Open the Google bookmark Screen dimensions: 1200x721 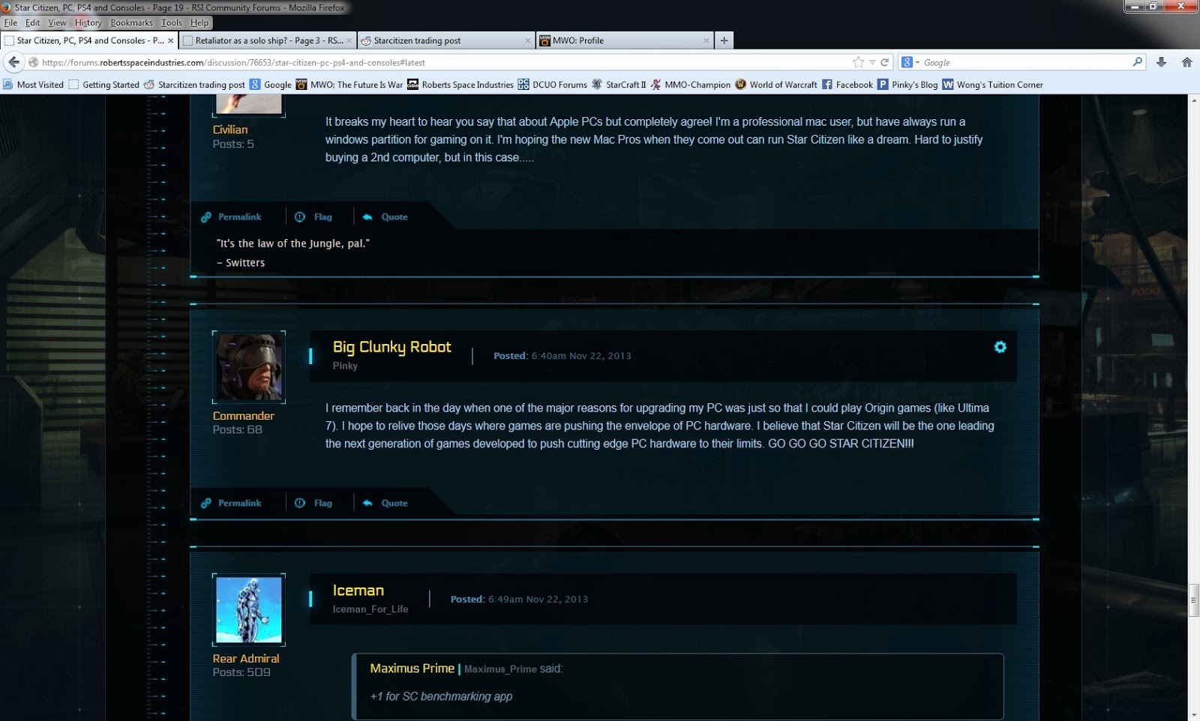271,85
